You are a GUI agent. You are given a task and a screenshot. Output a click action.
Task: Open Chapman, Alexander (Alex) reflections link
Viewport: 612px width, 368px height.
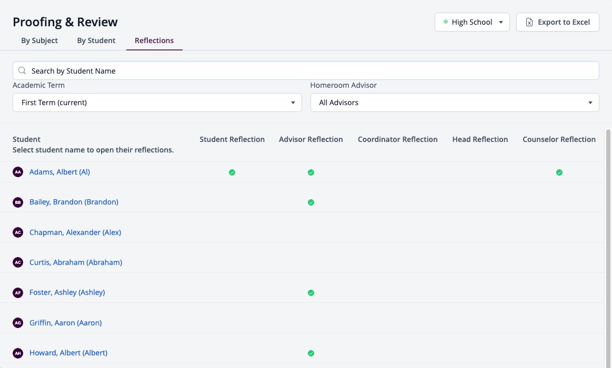pos(75,232)
